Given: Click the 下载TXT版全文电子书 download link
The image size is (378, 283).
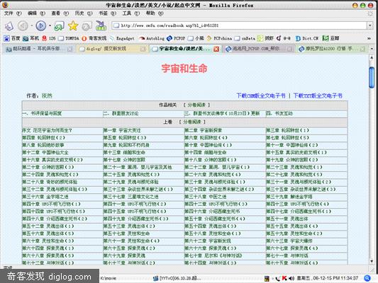Looking at the screenshot, I should pos(318,96).
